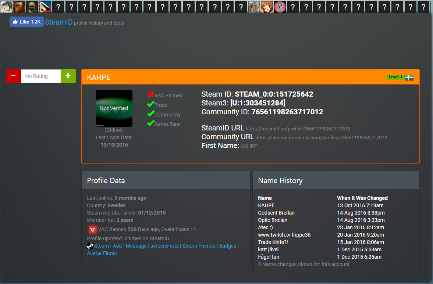Open the Dota 2 logo avatar
This screenshot has width=433, height=284.
pos(45,7)
